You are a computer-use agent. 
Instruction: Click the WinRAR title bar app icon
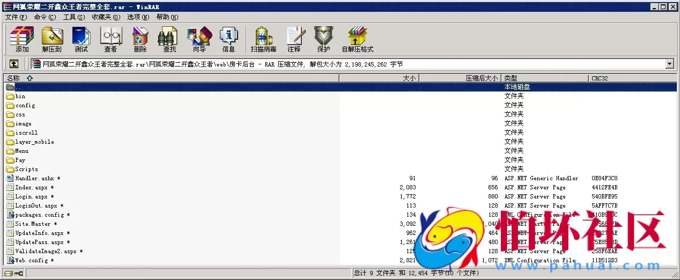[7, 6]
